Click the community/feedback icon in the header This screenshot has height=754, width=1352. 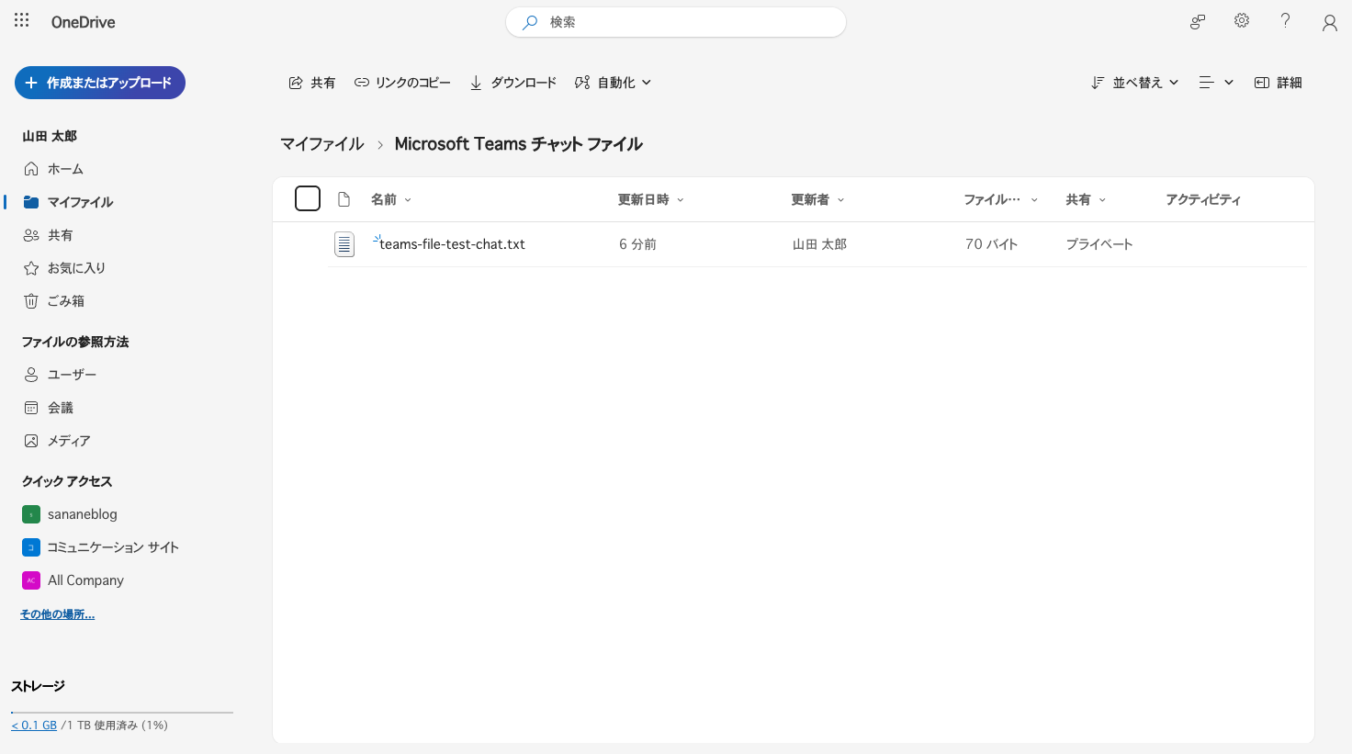1198,22
